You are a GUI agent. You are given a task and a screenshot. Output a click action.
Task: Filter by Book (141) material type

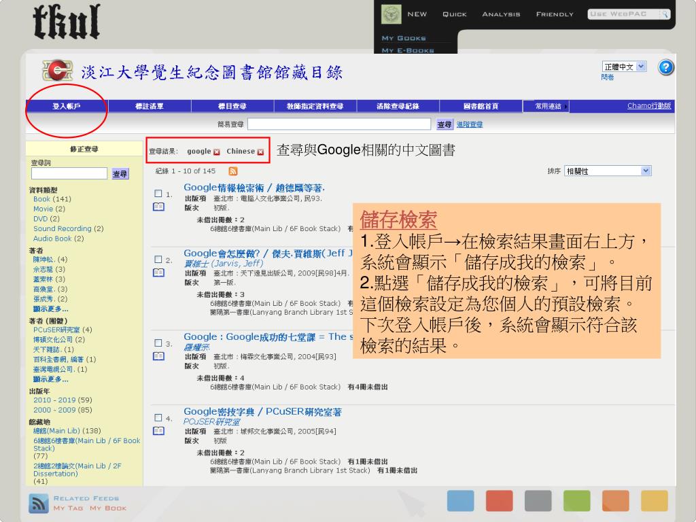coord(52,199)
